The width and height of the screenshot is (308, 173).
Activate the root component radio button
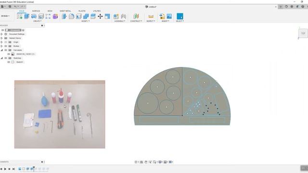[23, 30]
